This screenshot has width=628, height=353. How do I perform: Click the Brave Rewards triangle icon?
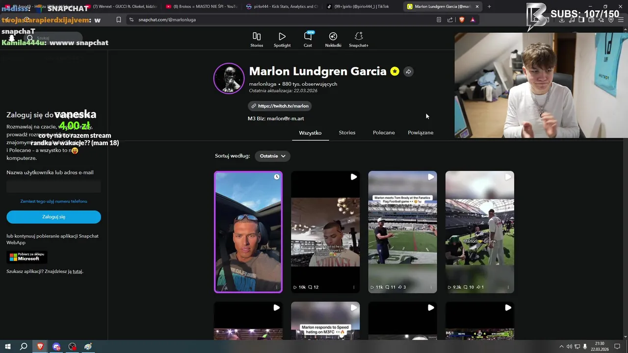[x=472, y=20]
